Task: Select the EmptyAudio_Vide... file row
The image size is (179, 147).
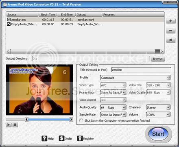Action: click(x=85, y=24)
